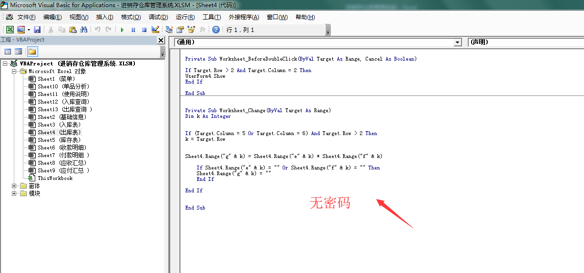Click the Redo arrow icon

[108, 30]
